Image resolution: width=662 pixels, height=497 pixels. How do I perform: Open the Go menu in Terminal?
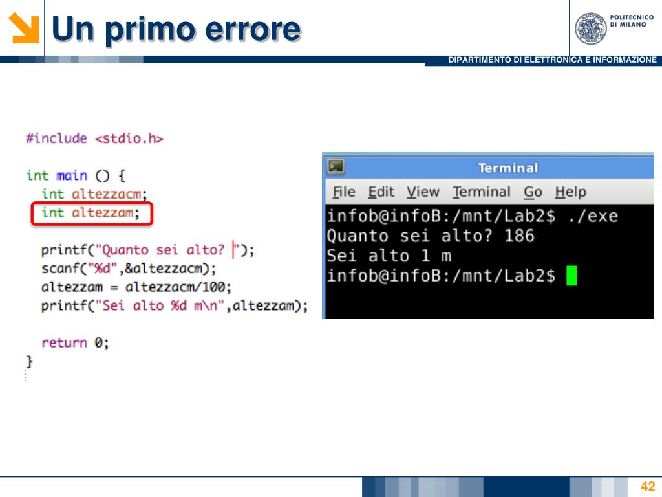pos(533,192)
